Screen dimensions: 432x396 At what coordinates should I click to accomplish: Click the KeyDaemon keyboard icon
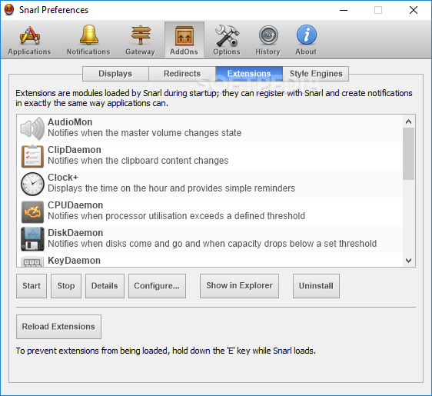pyautogui.click(x=32, y=261)
